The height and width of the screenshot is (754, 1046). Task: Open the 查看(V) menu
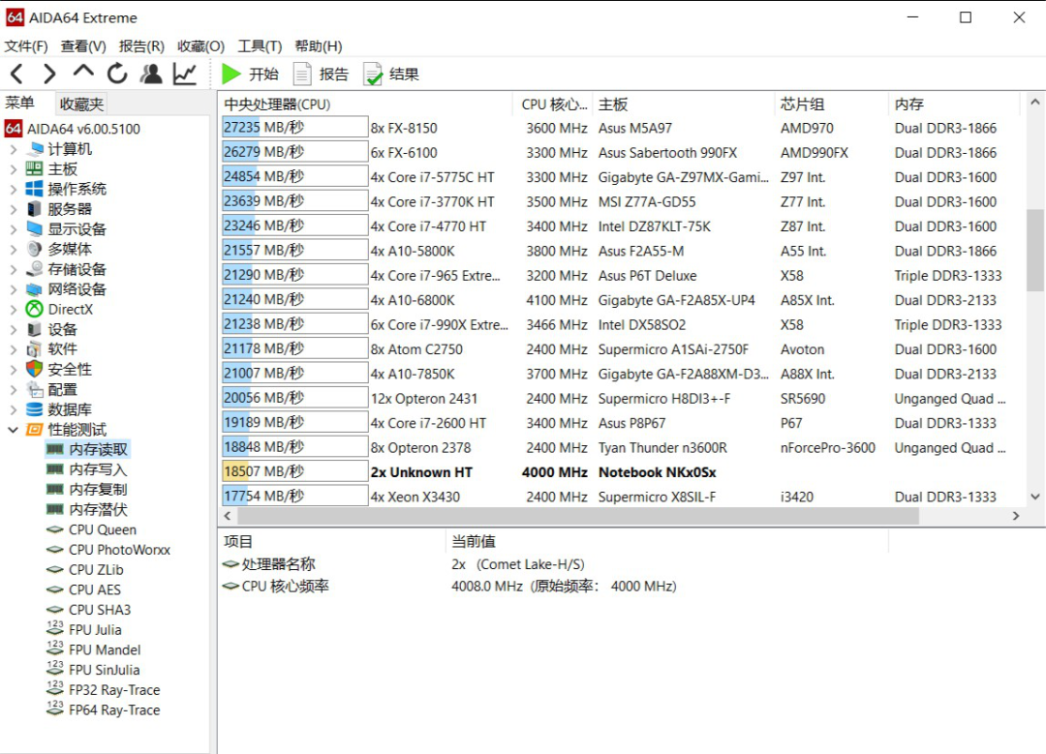coord(83,46)
